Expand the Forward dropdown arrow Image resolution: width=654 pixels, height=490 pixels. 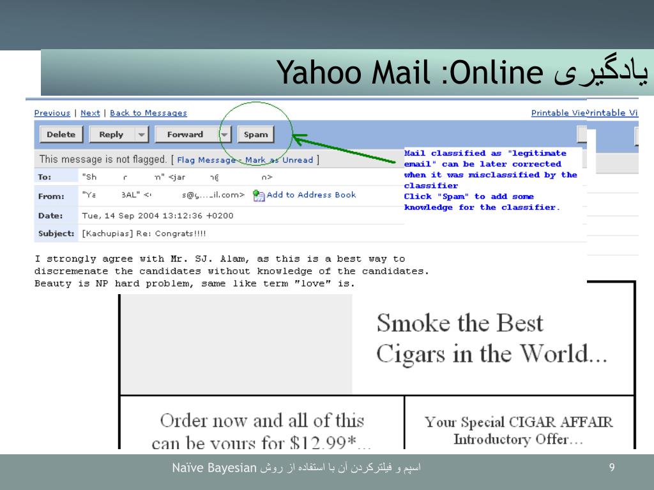click(x=224, y=135)
